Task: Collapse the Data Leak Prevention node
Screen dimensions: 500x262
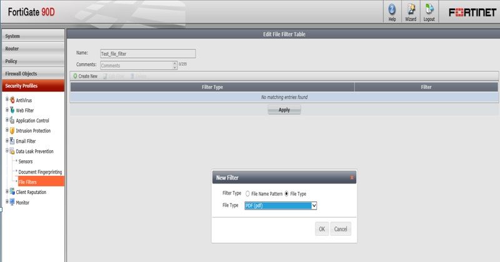Action: [x=7, y=150]
